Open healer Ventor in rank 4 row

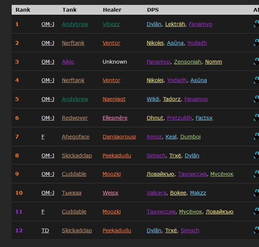click(x=111, y=80)
